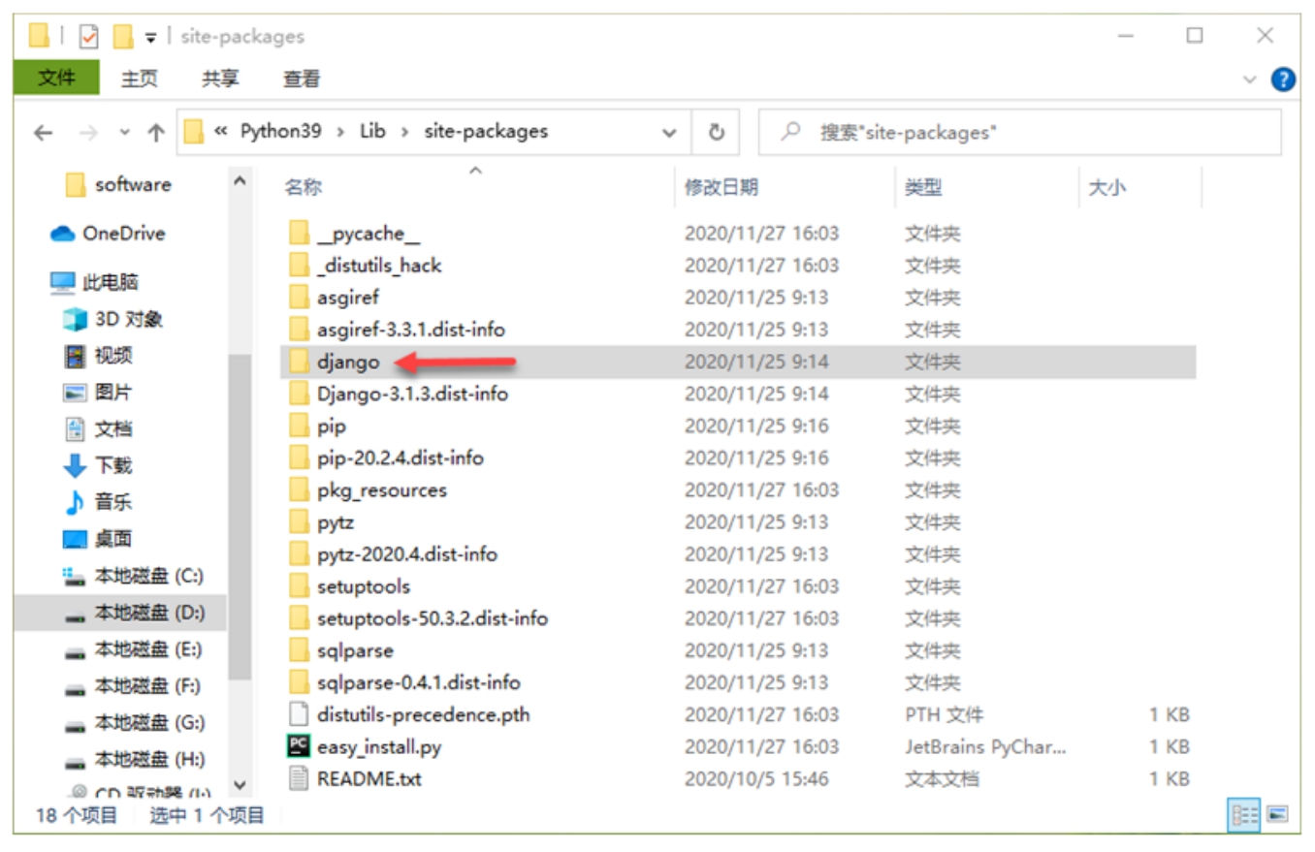The width and height of the screenshot is (1315, 852).
Task: Switch to the 查看 ribbon tab
Action: (x=302, y=79)
